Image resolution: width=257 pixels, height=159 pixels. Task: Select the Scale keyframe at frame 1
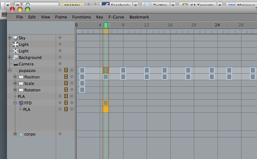(82, 83)
